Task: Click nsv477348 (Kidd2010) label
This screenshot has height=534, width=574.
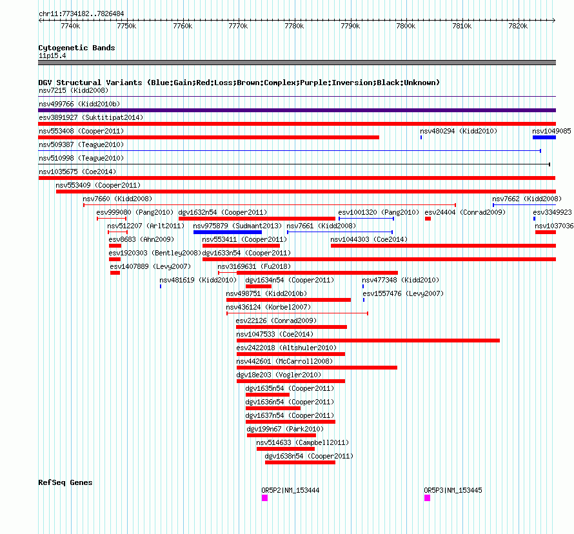Action: (x=401, y=280)
